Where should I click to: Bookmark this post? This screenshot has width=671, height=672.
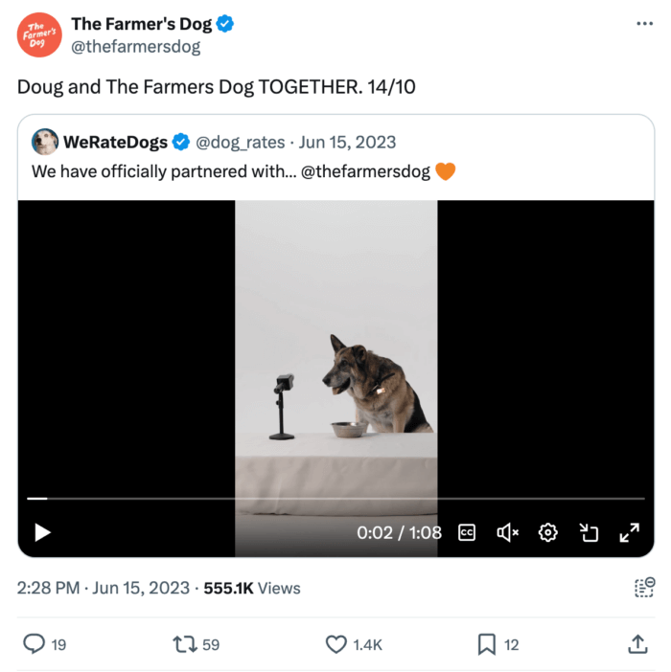tap(487, 644)
